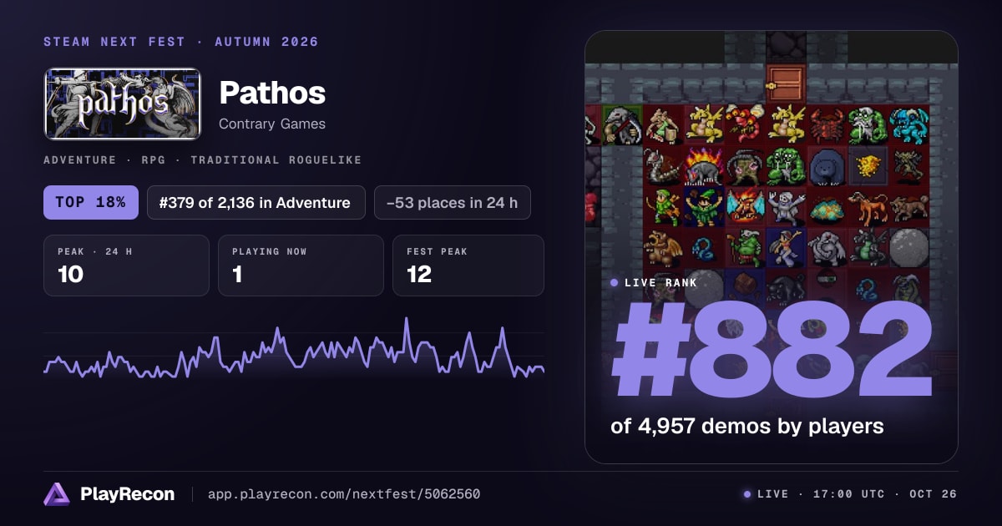Open the FEST PEAK stat card
The width and height of the screenshot is (1002, 526).
click(468, 266)
